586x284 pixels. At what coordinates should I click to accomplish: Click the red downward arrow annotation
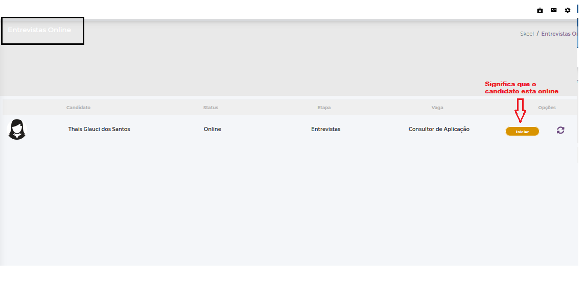click(x=520, y=110)
